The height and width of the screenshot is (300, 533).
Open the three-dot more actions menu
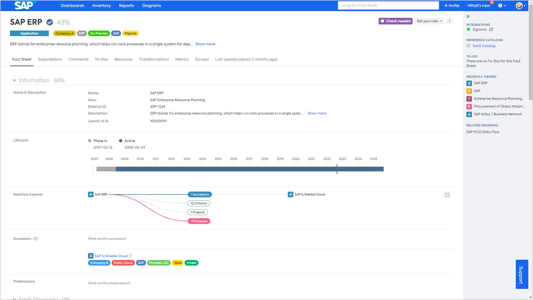[x=450, y=21]
